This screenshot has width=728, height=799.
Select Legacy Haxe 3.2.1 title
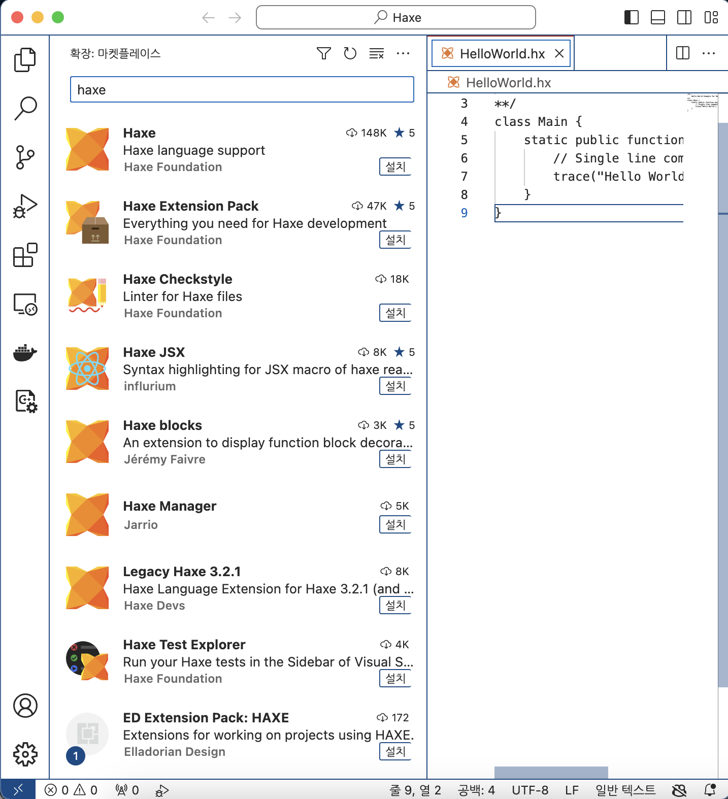coord(182,572)
